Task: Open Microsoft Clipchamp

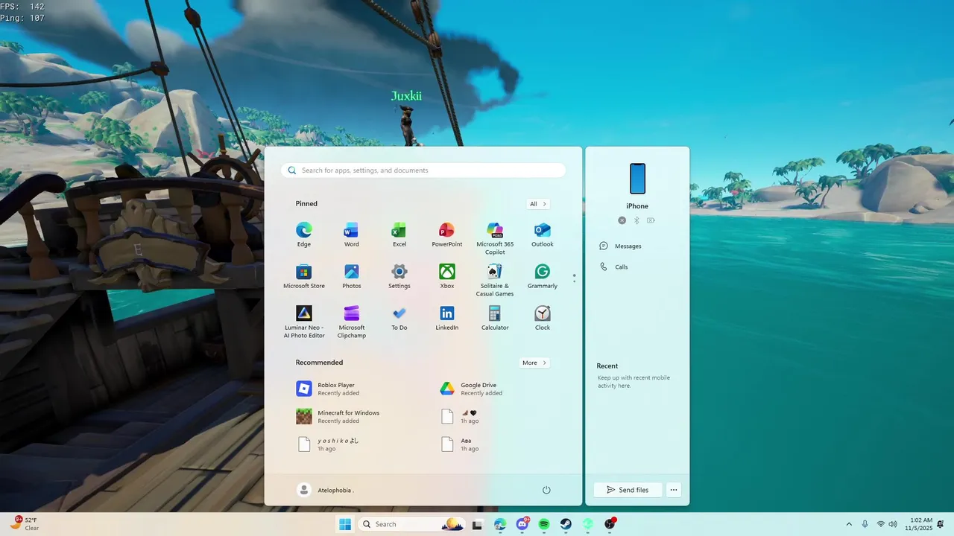Action: pyautogui.click(x=352, y=321)
